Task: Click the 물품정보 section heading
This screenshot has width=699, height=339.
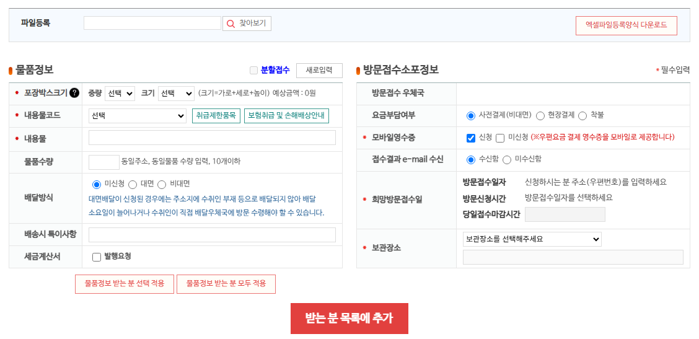Action: coord(34,70)
